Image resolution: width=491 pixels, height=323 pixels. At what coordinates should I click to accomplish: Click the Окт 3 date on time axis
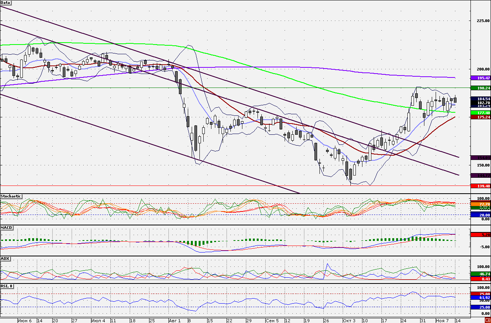point(349,321)
